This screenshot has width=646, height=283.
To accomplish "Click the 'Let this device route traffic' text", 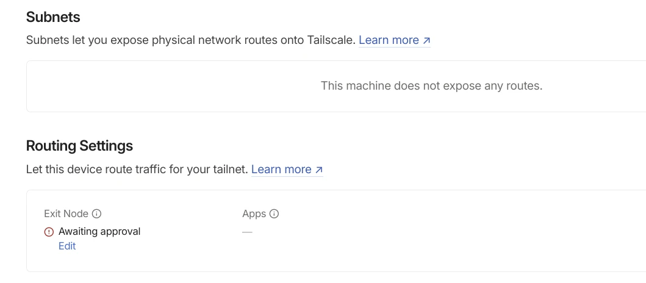I will tap(137, 170).
